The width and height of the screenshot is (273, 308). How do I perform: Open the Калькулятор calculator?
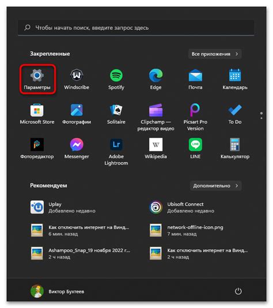tap(235, 149)
